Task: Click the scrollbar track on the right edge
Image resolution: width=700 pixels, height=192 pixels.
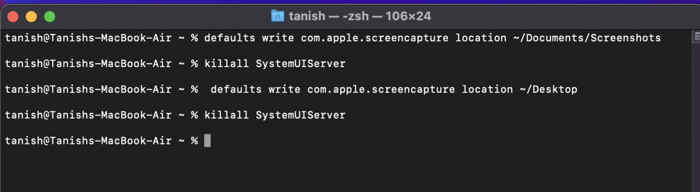Action: coord(697,117)
